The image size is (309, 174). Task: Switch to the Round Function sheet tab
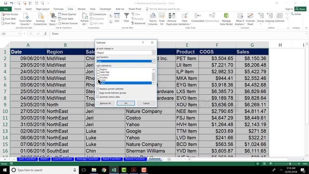[135, 159]
